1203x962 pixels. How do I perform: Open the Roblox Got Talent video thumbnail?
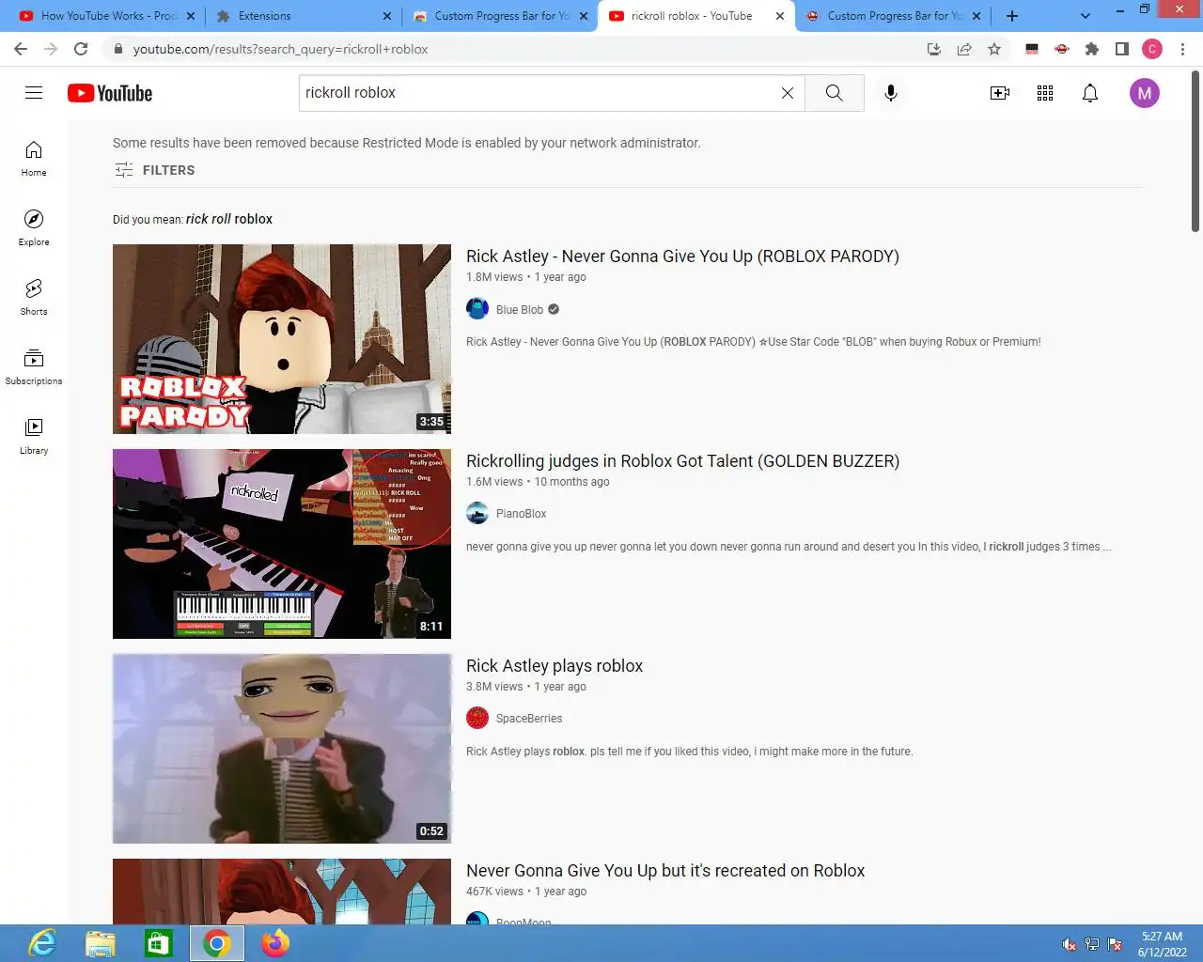[282, 544]
